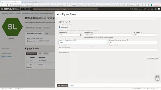The image size is (161, 90).
Task: Share this page from address bar
Action: point(143,5)
